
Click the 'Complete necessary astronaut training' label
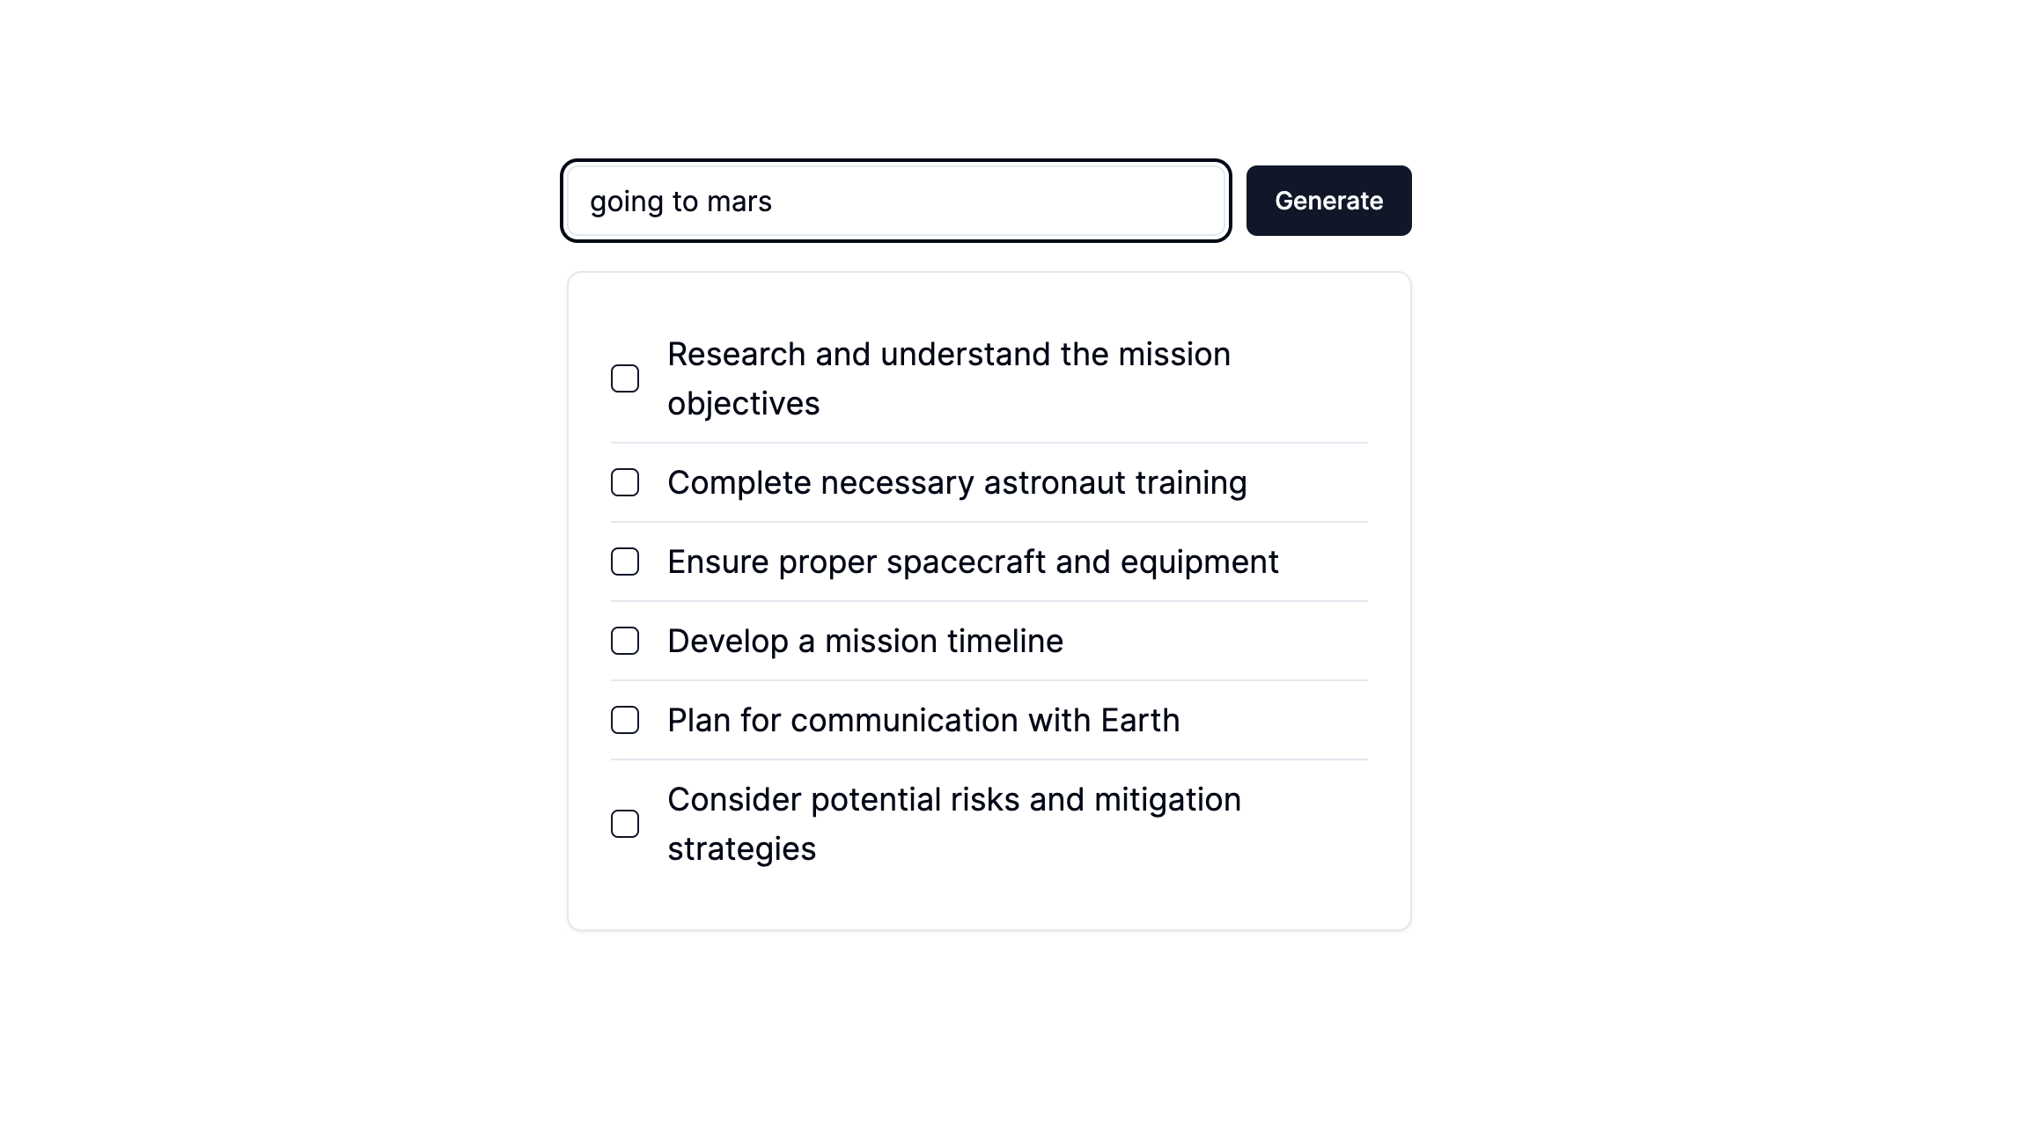pos(957,483)
